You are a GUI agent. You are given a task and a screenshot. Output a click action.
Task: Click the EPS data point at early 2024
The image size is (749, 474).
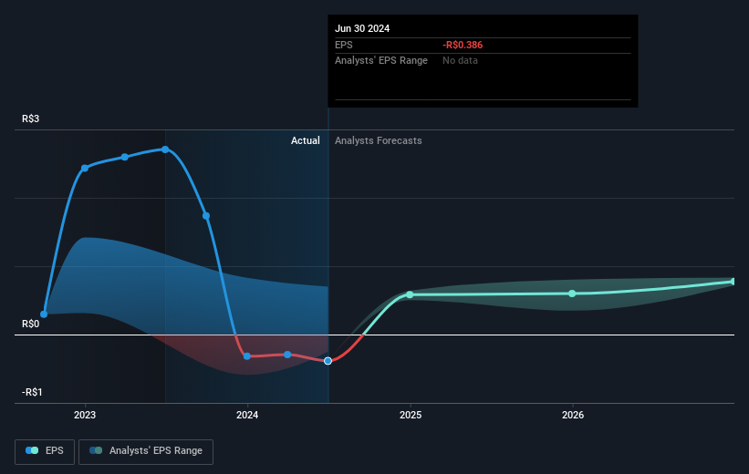pos(247,356)
